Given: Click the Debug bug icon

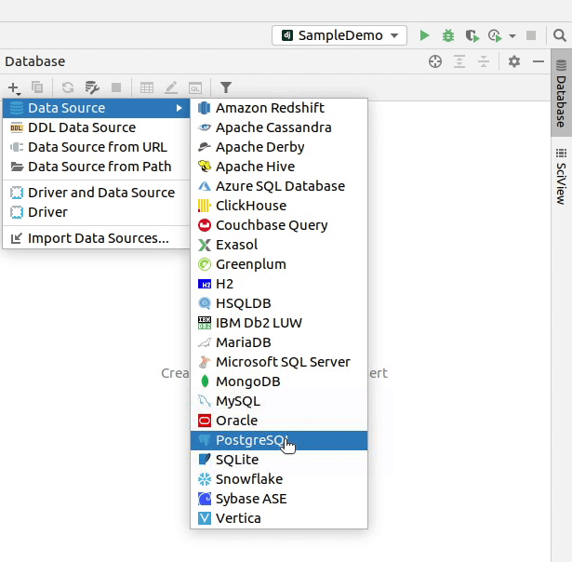Looking at the screenshot, I should coord(448,35).
